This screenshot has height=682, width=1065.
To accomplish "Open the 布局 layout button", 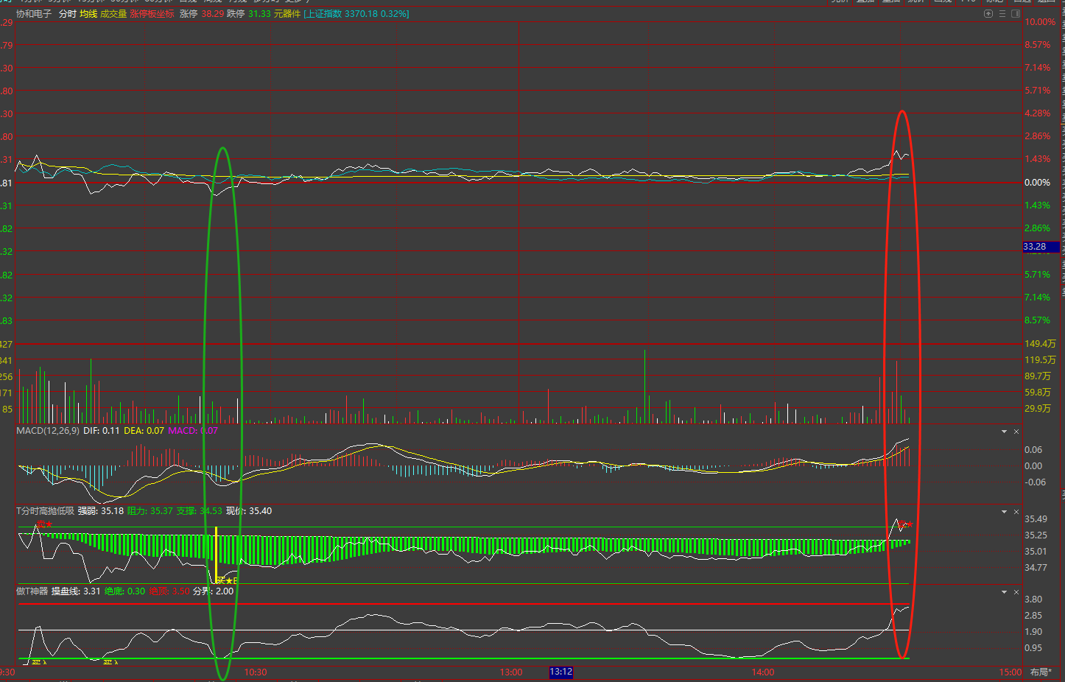I will click(1041, 672).
